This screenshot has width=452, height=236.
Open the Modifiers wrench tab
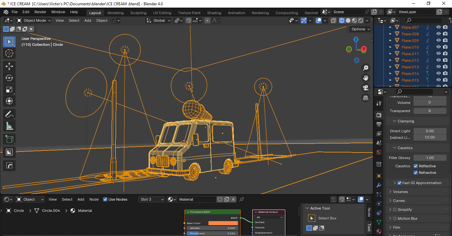click(x=379, y=185)
